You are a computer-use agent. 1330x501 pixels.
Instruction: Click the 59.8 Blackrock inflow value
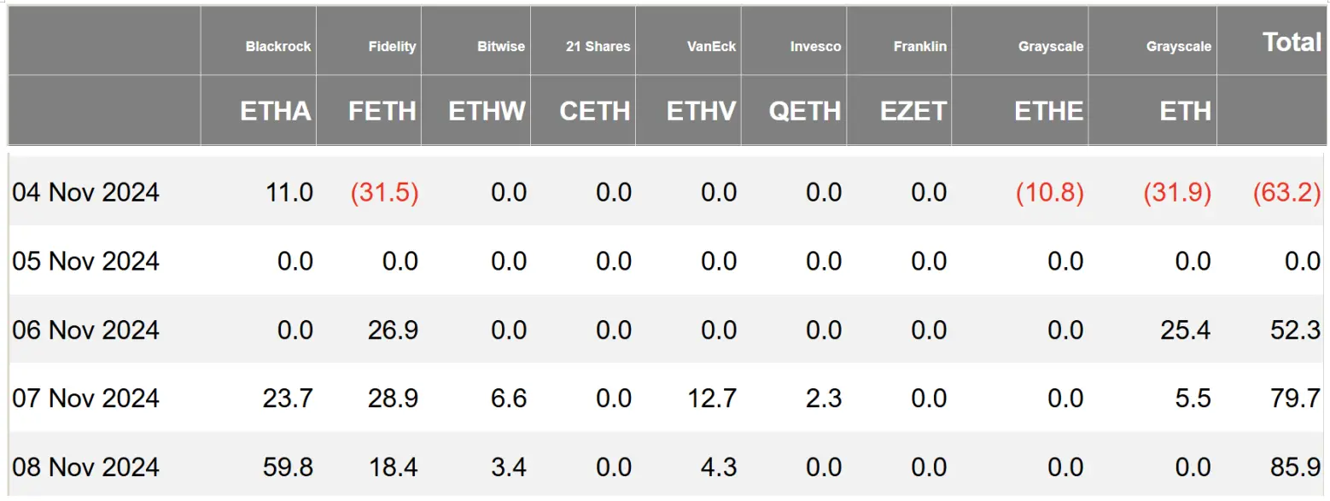tap(289, 467)
